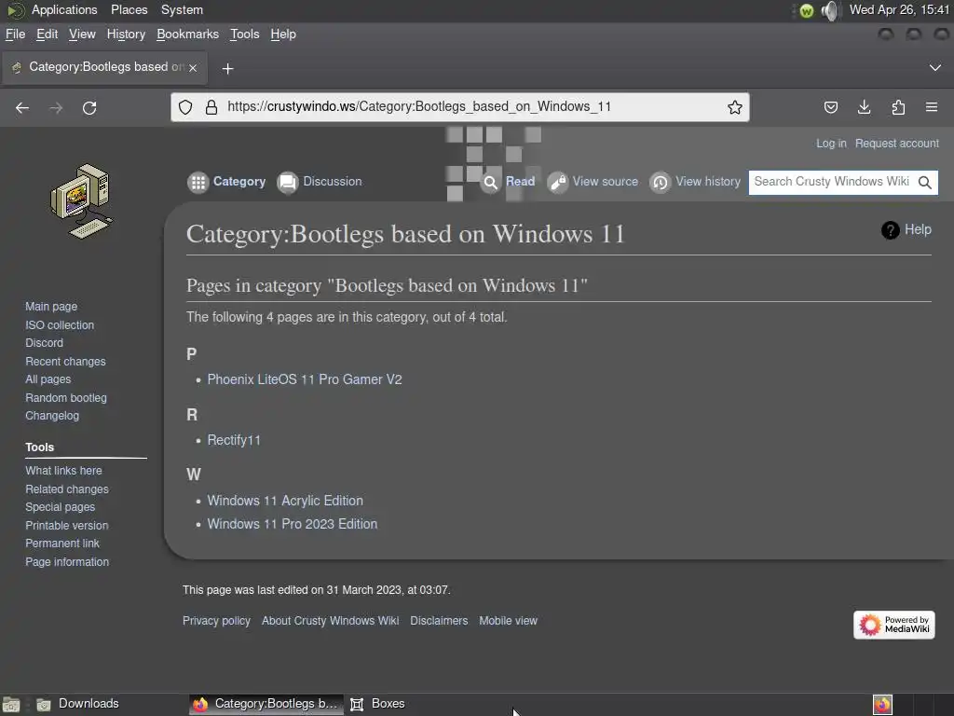954x716 pixels.
Task: Open the browser Help menu
Action: (283, 34)
